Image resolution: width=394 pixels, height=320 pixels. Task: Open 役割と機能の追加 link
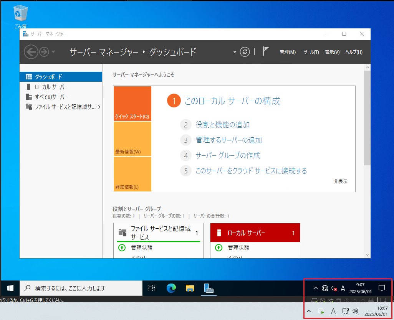(x=222, y=125)
